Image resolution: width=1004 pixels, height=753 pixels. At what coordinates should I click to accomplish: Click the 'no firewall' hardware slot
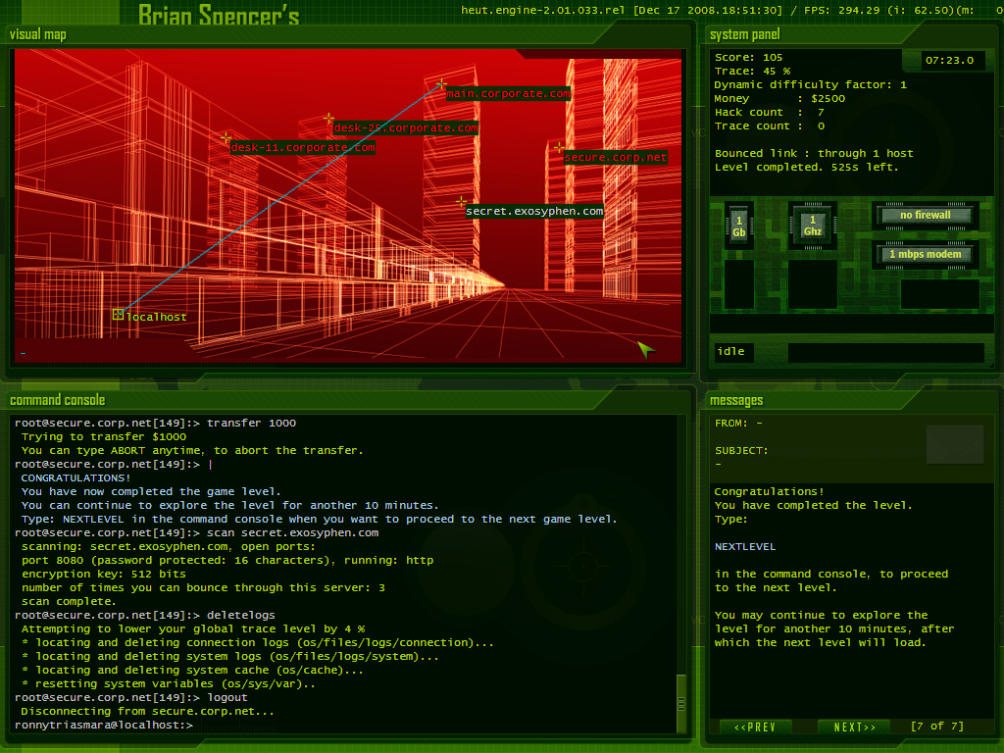(926, 216)
